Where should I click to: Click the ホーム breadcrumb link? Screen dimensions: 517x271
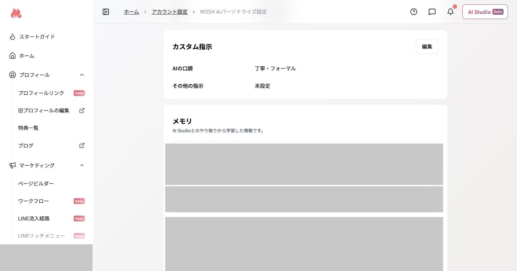tap(131, 12)
